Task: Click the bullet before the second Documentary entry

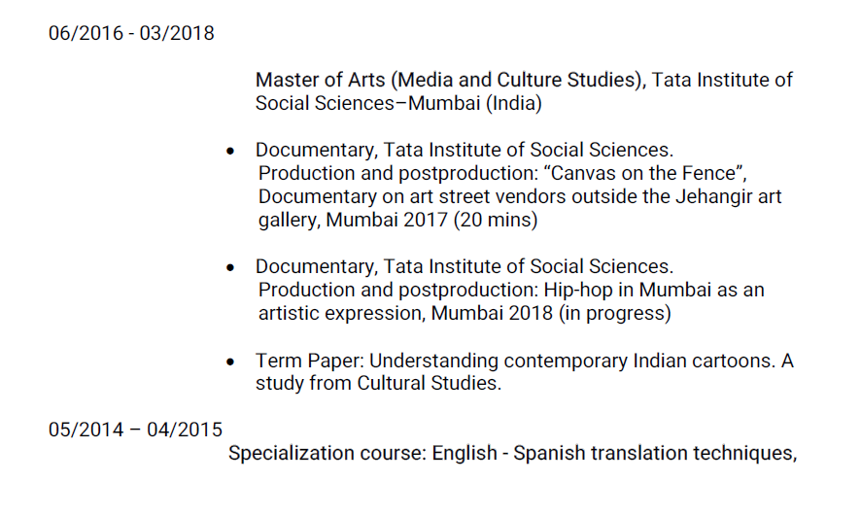Action: click(230, 267)
